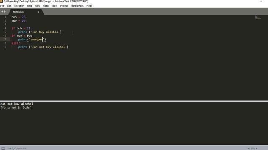This screenshot has width=268, height=150.
Task: Open the Tools menu
Action: click(54, 6)
